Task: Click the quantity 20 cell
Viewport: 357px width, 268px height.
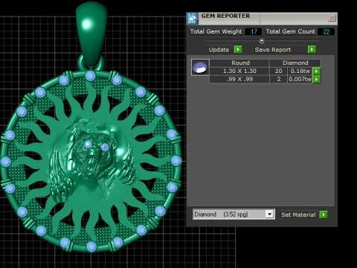Action: click(x=278, y=71)
